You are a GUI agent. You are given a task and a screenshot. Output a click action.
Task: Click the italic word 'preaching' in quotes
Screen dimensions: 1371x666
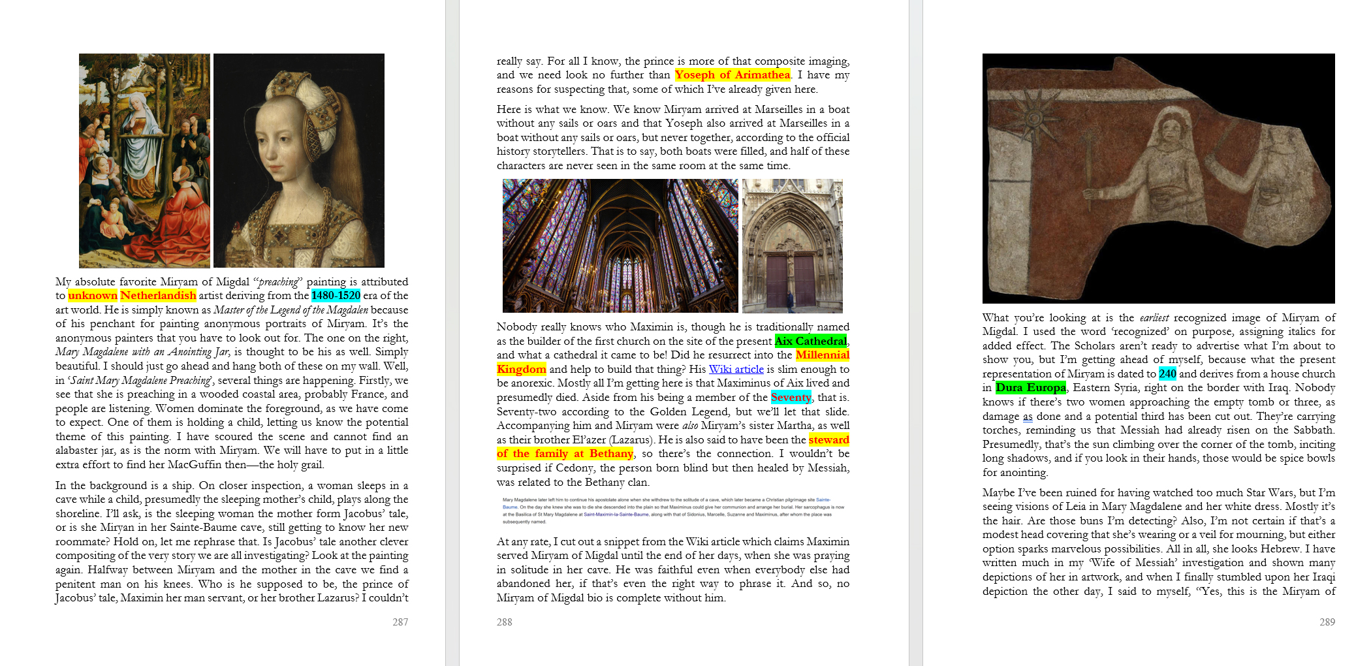pos(278,281)
